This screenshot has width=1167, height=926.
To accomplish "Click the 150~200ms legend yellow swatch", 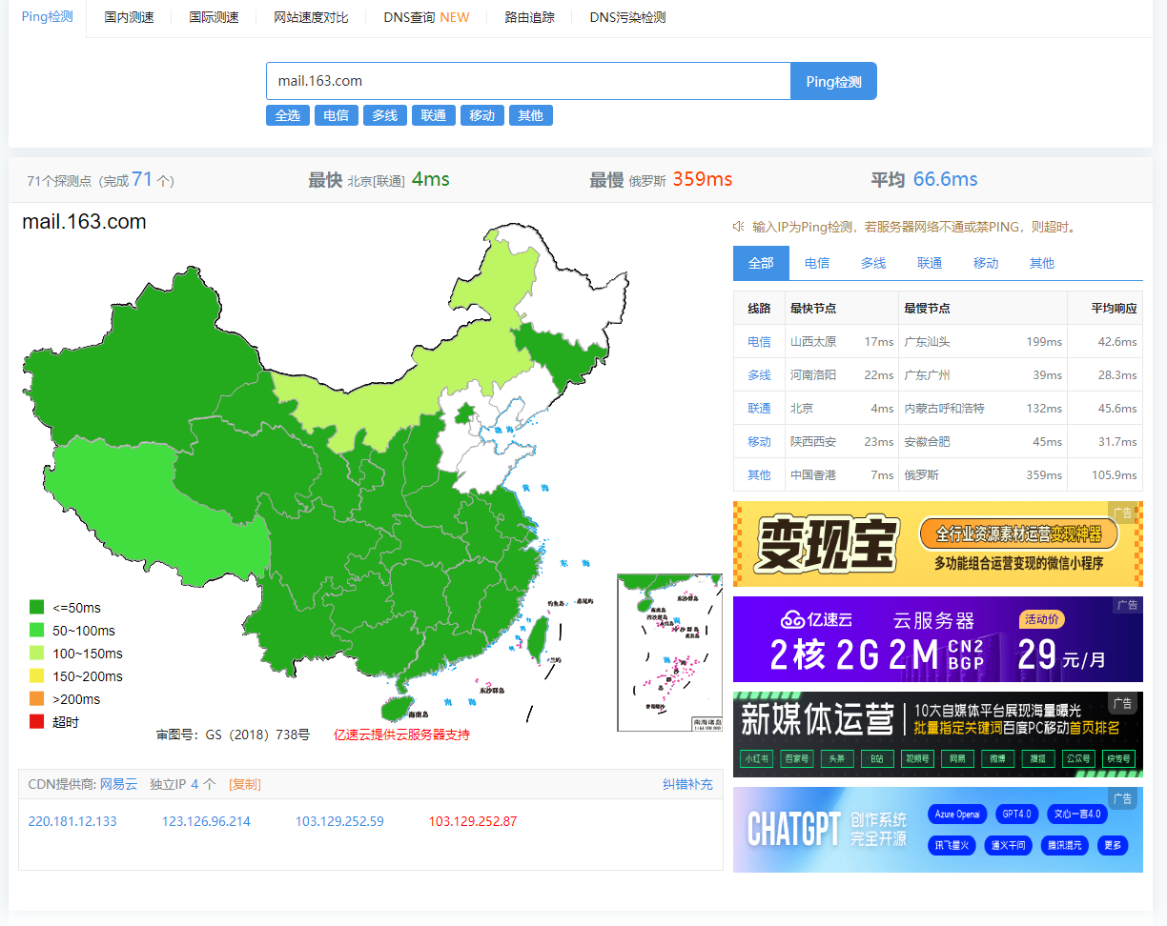I will (37, 675).
